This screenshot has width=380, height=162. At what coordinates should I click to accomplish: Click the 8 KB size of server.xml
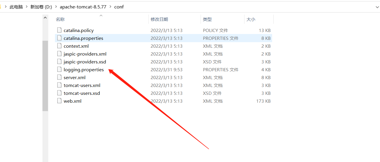click(x=266, y=77)
